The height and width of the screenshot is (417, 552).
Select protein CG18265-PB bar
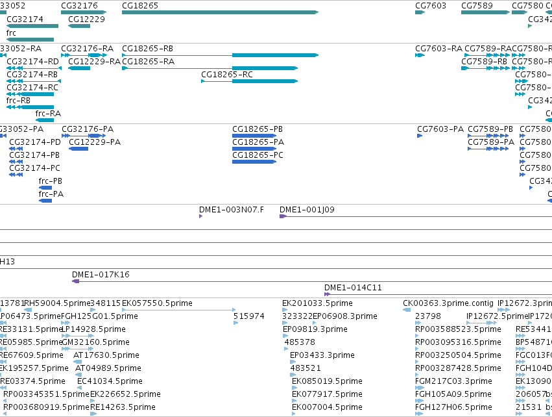click(254, 136)
